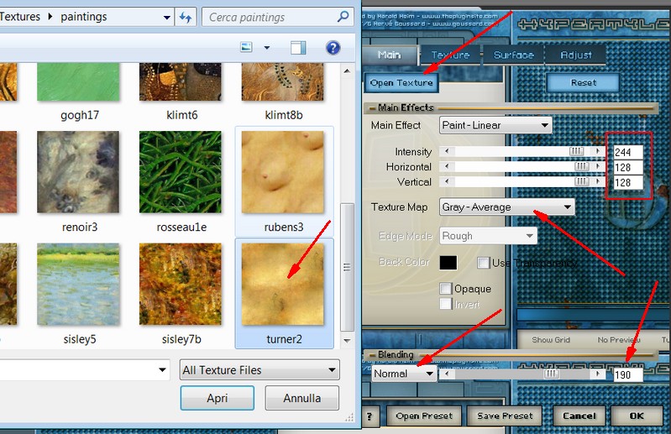
Task: Click Open Preset button
Action: 423,416
